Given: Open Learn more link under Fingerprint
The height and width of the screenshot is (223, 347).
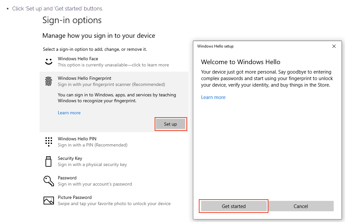Looking at the screenshot, I should click(x=69, y=113).
